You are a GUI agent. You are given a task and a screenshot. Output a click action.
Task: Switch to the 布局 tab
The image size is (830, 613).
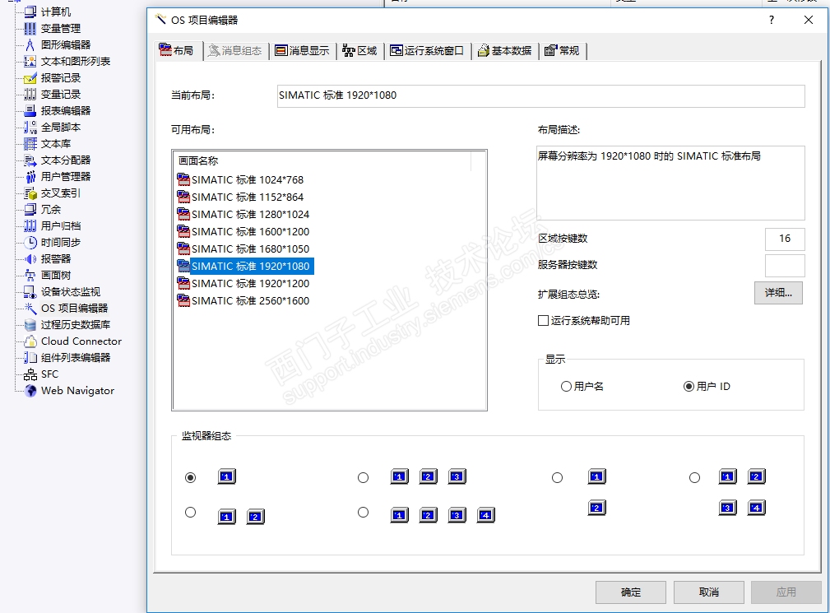click(178, 50)
